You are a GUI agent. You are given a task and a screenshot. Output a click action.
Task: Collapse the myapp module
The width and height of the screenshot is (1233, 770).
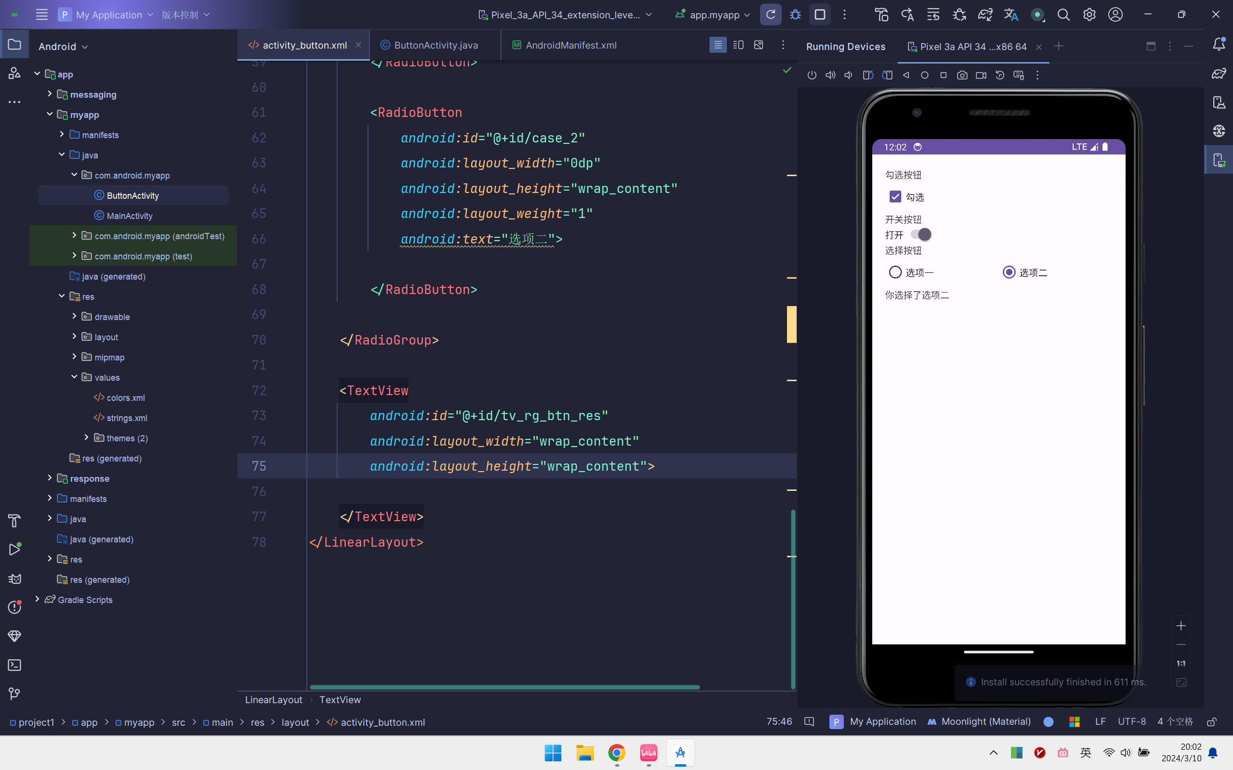[50, 114]
